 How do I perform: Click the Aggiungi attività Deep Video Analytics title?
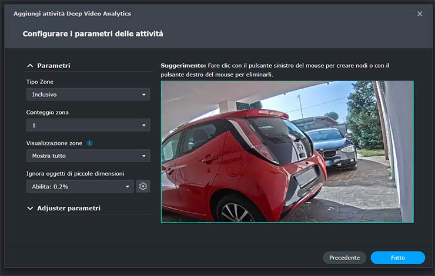coord(72,14)
